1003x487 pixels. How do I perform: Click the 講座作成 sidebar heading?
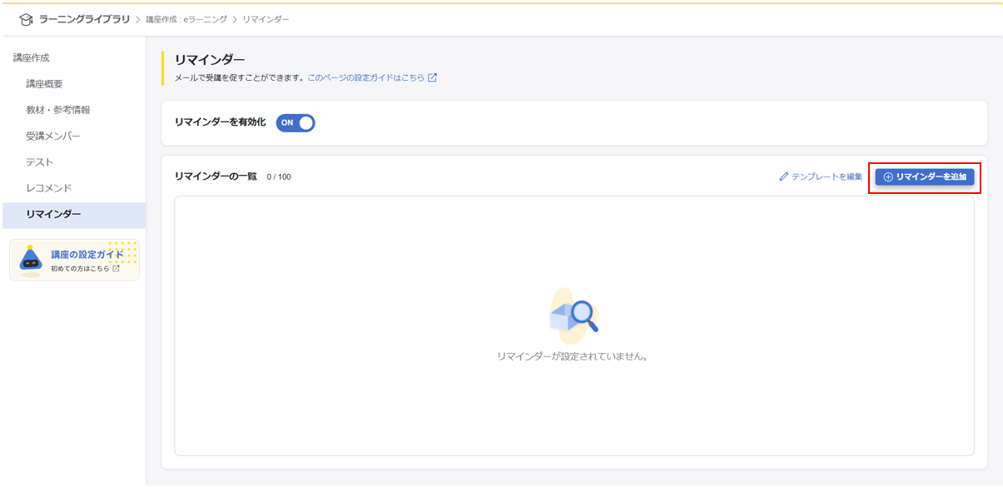coord(31,58)
